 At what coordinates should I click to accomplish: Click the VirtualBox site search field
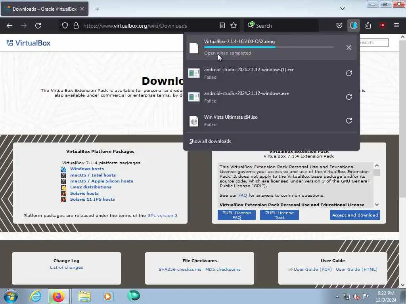click(373, 42)
